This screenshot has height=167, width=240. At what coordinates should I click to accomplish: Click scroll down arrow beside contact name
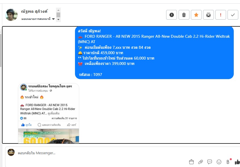coord(58,20)
